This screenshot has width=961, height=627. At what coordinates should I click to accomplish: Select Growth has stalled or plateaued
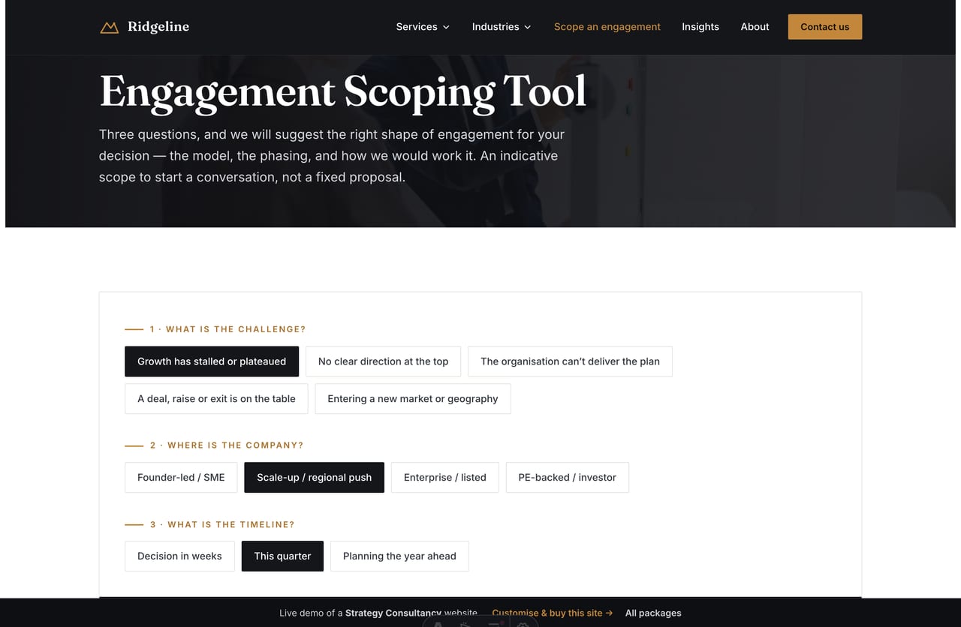click(x=212, y=361)
